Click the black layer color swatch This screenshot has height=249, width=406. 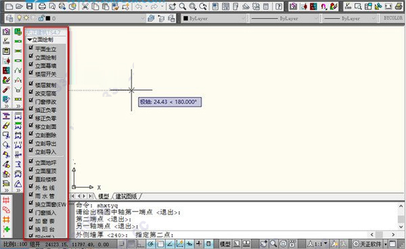click(48, 18)
